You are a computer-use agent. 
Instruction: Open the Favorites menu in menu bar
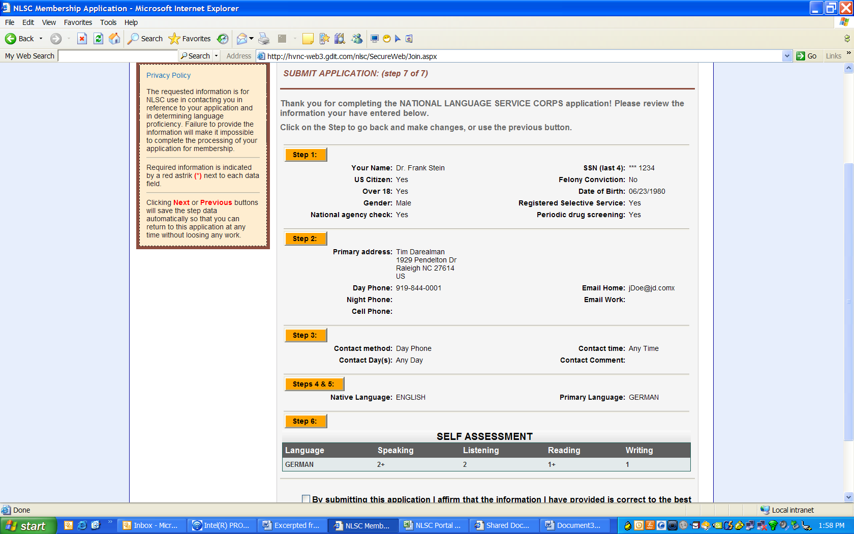pyautogui.click(x=78, y=22)
